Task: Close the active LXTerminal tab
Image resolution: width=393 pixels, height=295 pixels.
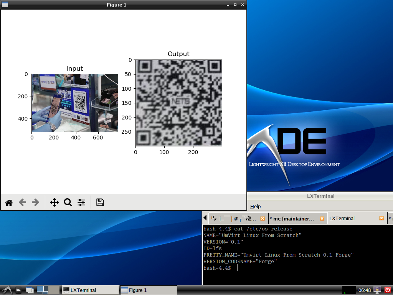Action: [381, 218]
